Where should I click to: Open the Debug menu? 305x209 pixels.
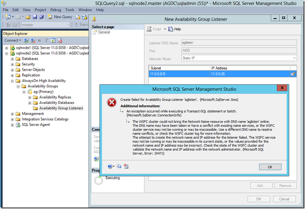point(56,10)
